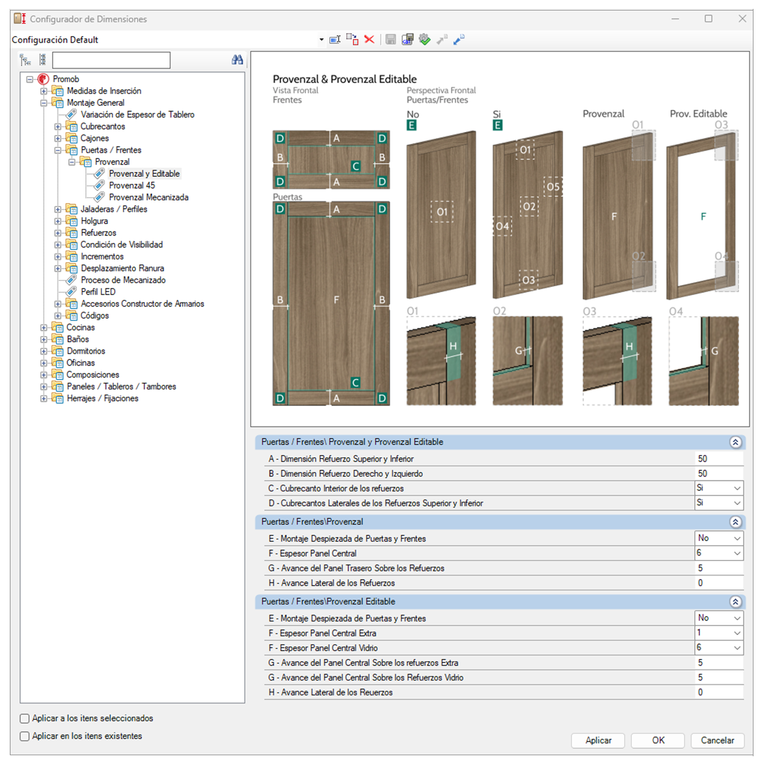The image size is (766, 762).
Task: Click the green gear checkmark icon
Action: point(425,40)
